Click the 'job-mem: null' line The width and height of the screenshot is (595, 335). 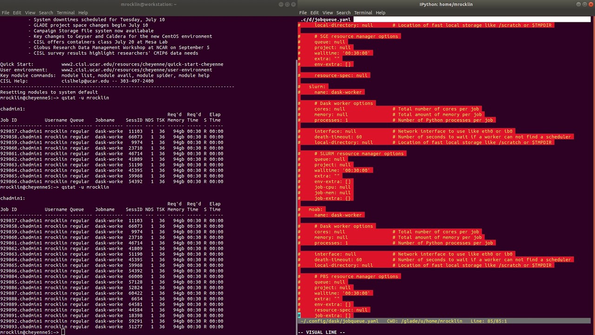pos(332,193)
